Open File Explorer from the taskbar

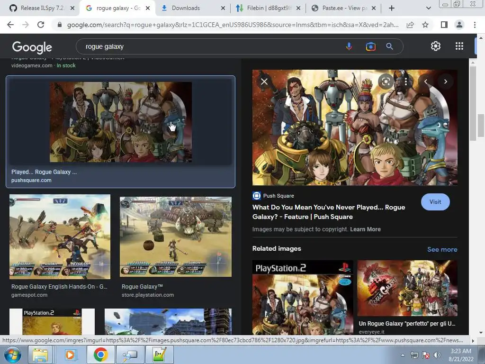41,355
